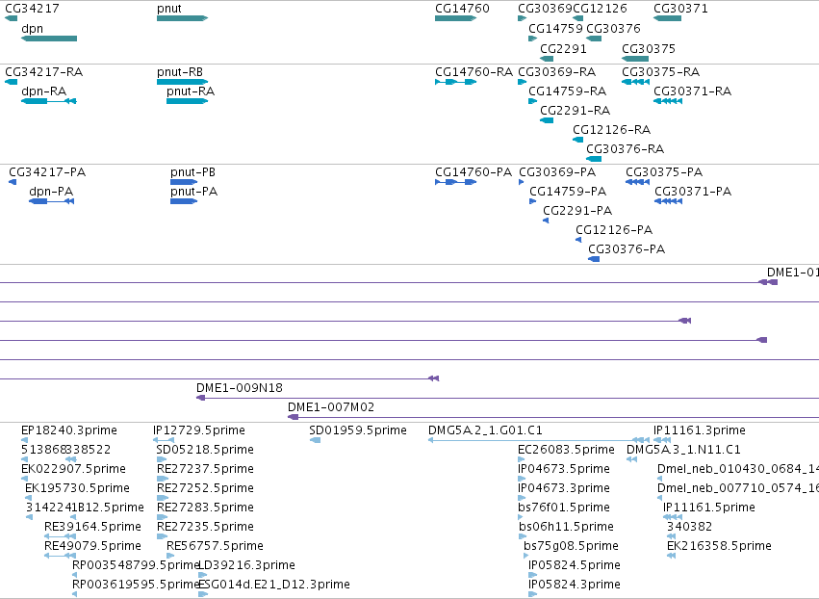The height and width of the screenshot is (599, 819).
Task: Click the CG14760-RA transcript label
Action: click(x=474, y=71)
